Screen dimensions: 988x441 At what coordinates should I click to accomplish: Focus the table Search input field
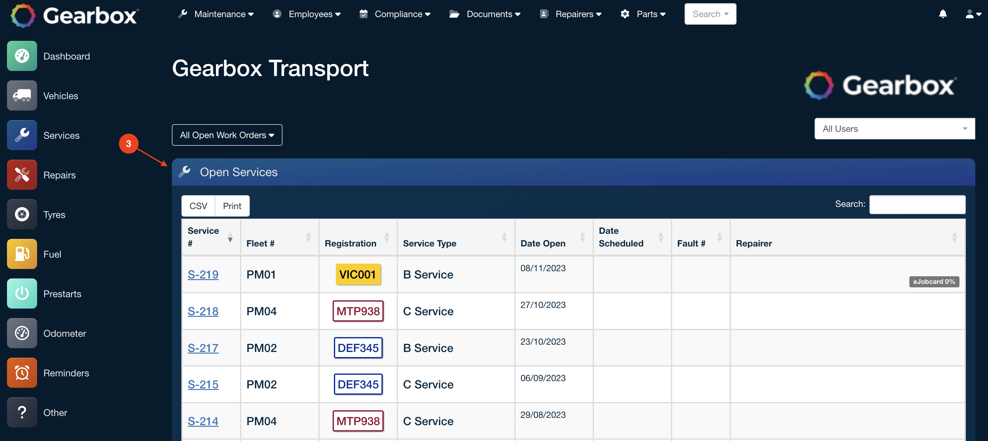(917, 204)
